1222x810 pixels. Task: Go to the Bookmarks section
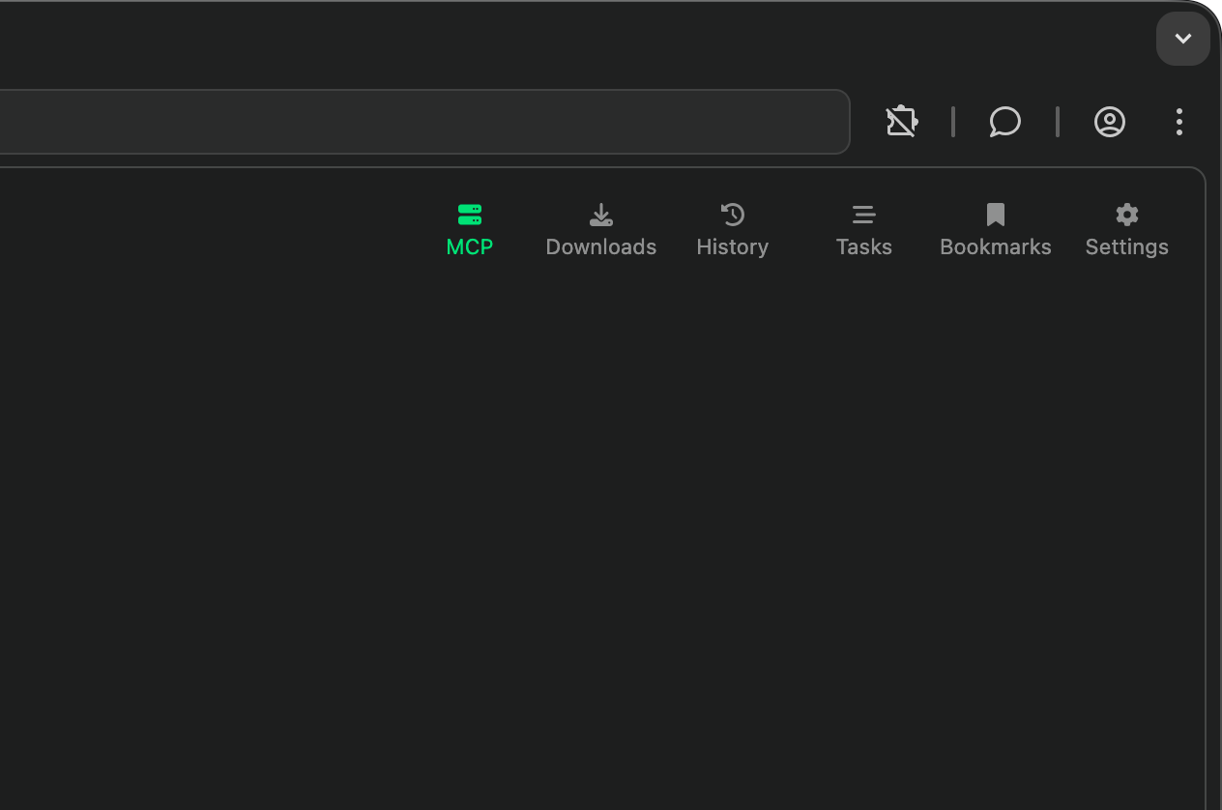(x=995, y=246)
